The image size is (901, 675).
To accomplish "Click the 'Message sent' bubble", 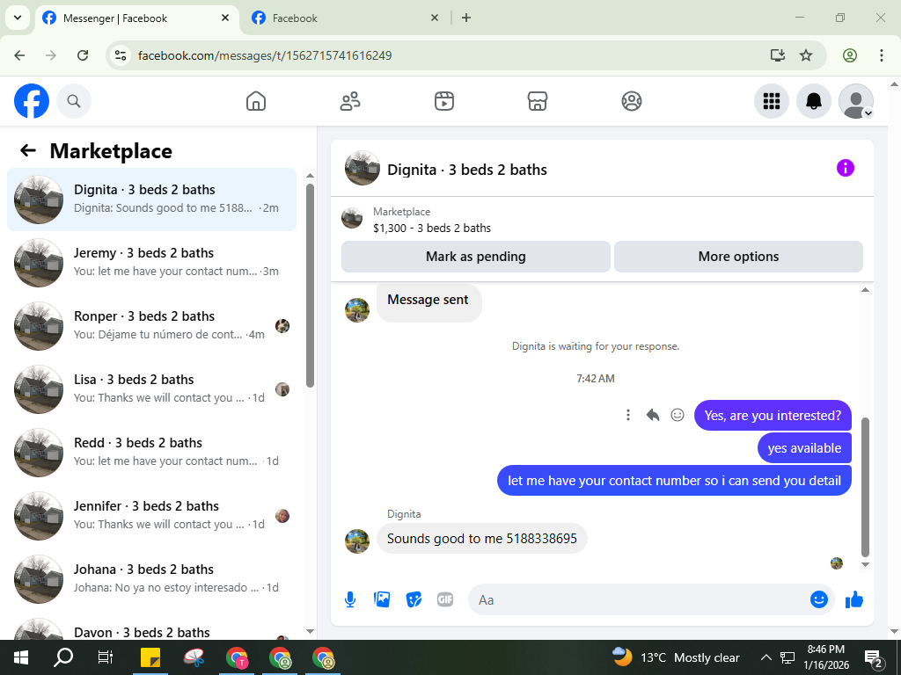I will tap(429, 302).
